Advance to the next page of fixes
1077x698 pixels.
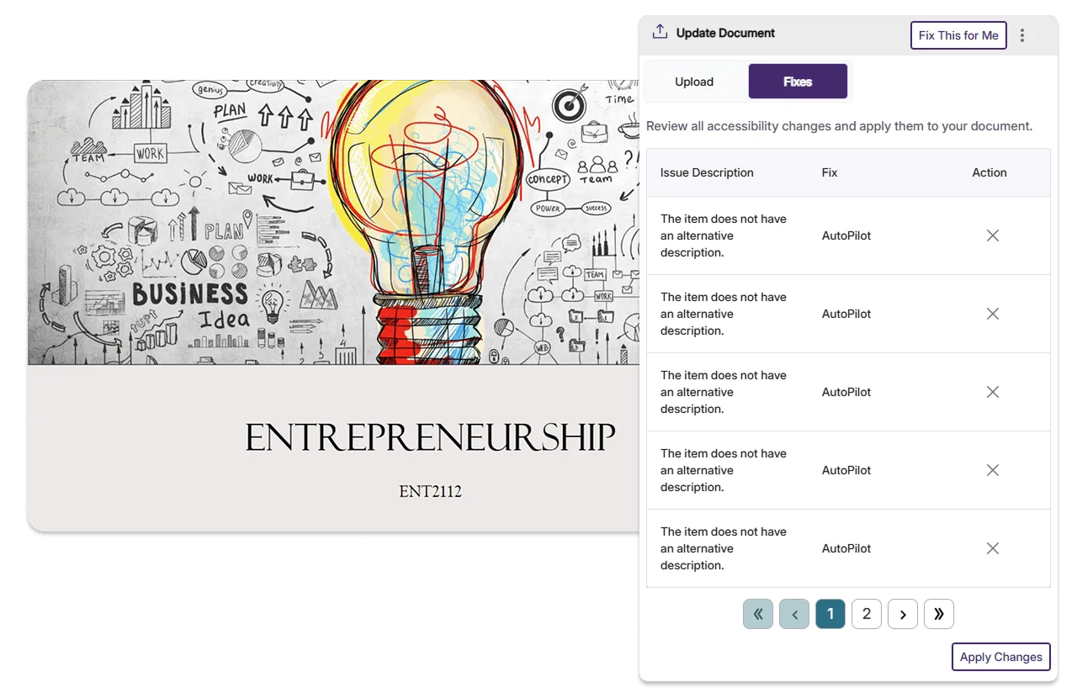(x=903, y=614)
